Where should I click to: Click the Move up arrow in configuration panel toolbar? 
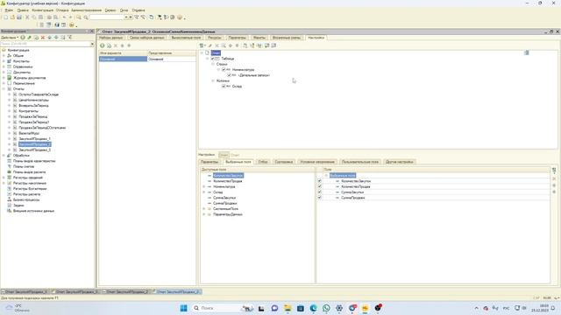(x=50, y=38)
